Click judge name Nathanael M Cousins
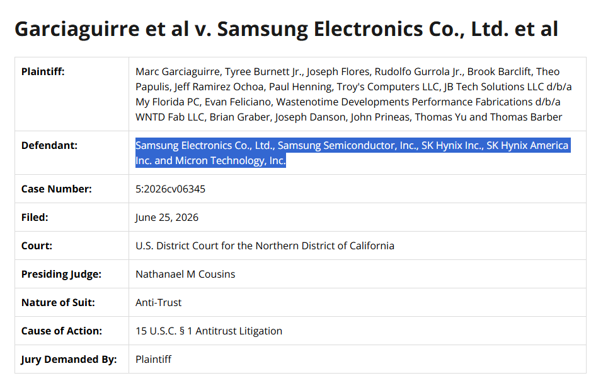The height and width of the screenshot is (378, 591). [185, 274]
